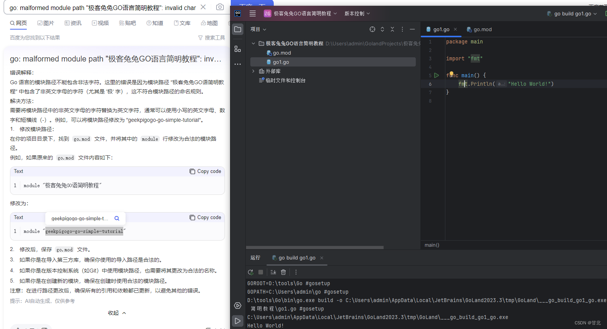
Task: Open the 版本控制 dropdown
Action: coord(357,13)
